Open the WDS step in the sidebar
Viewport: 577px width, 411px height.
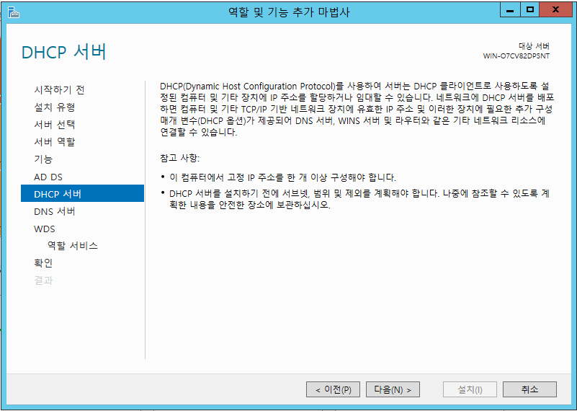45,229
